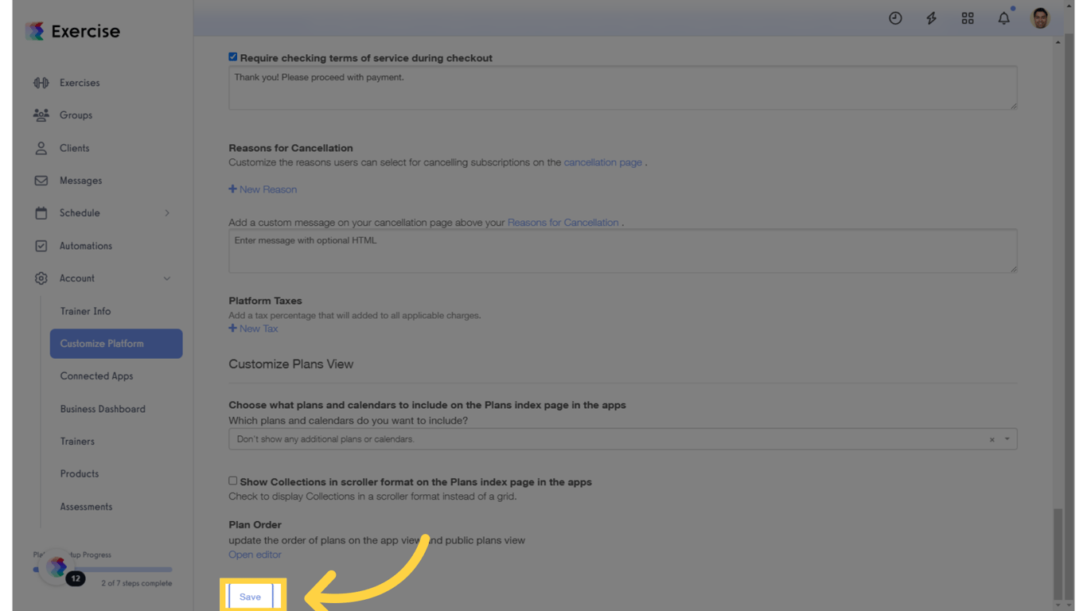Open the Trainers page
This screenshot has height=611, width=1087.
click(77, 442)
